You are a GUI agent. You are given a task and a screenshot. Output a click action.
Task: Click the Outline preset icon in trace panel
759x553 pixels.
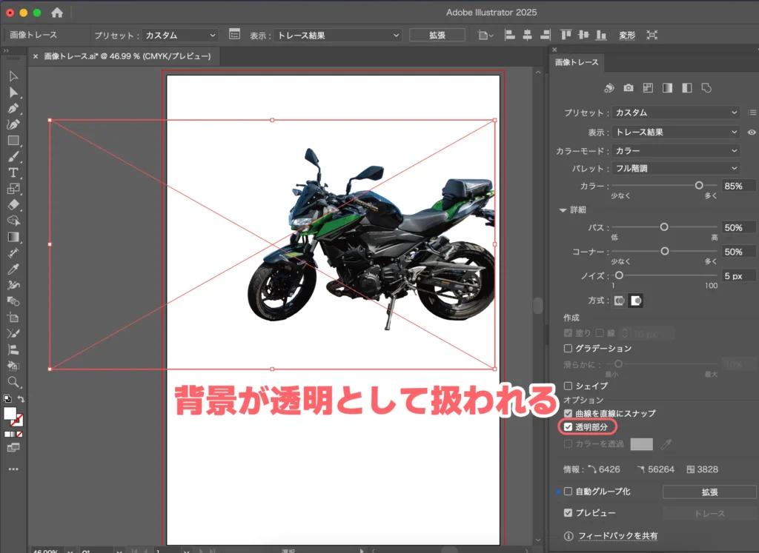point(706,88)
